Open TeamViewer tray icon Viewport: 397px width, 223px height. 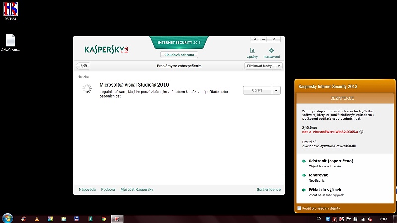(328, 219)
